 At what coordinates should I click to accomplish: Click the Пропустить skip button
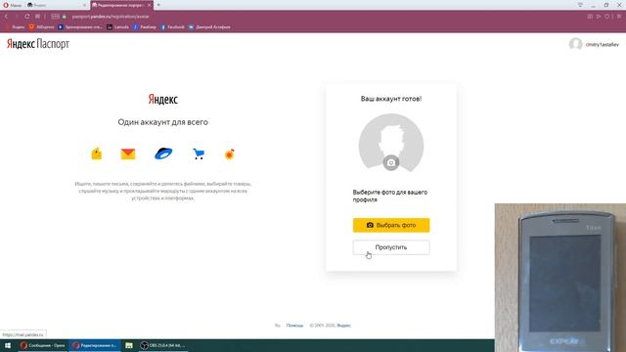coord(391,247)
